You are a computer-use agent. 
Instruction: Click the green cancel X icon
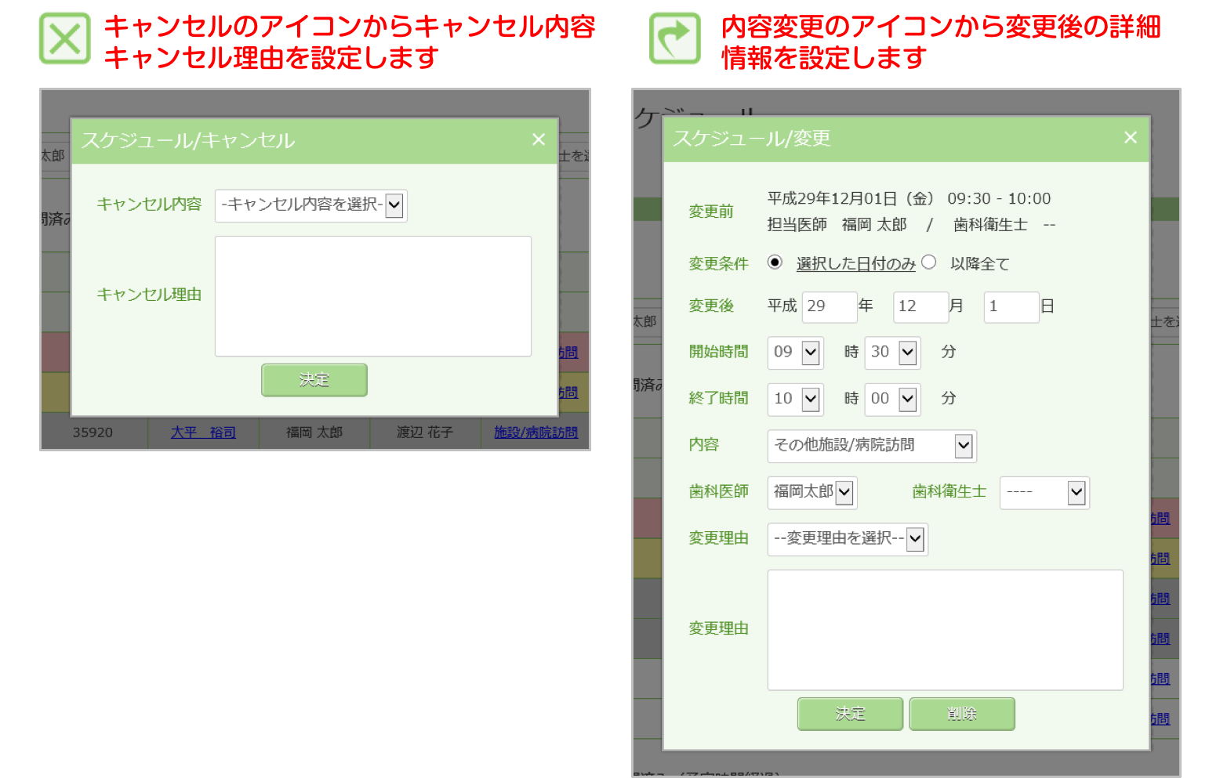pos(64,38)
